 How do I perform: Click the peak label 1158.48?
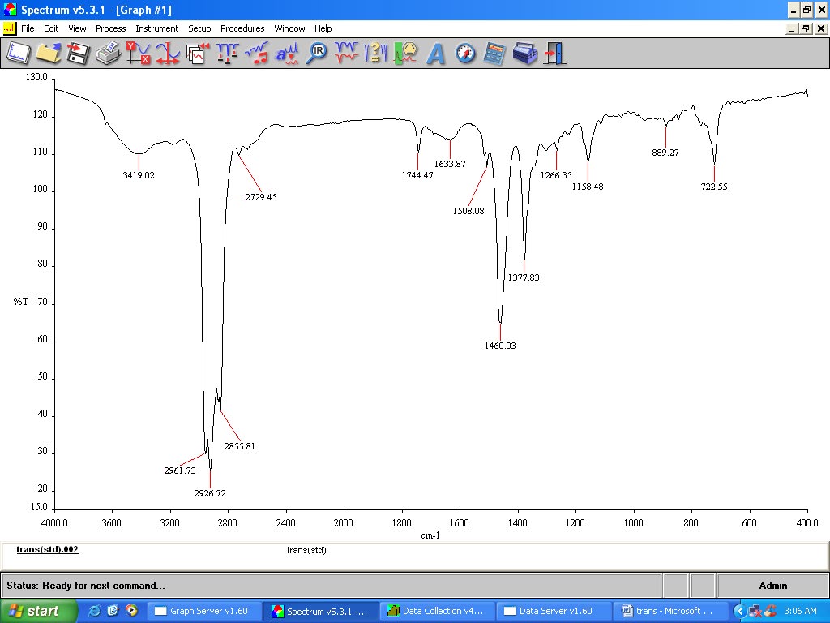[588, 187]
